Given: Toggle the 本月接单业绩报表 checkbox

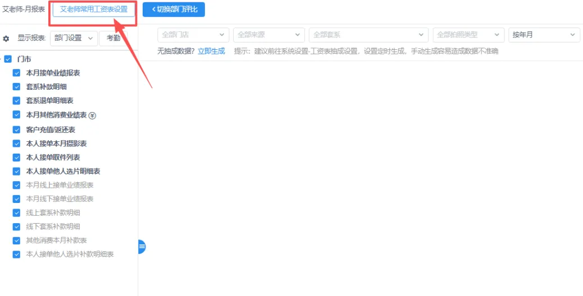Looking at the screenshot, I should 17,73.
